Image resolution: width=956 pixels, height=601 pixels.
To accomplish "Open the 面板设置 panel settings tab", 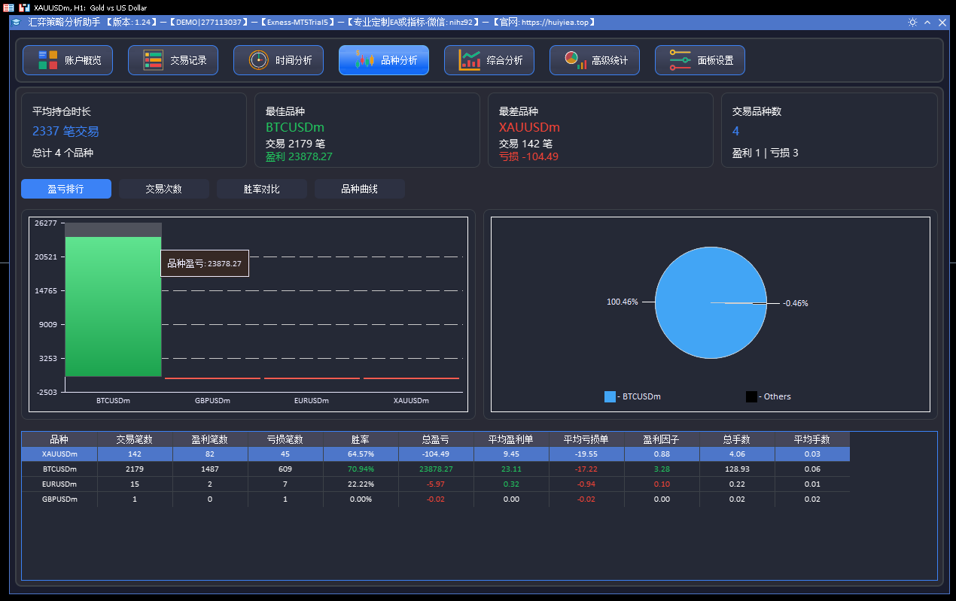I will click(700, 60).
